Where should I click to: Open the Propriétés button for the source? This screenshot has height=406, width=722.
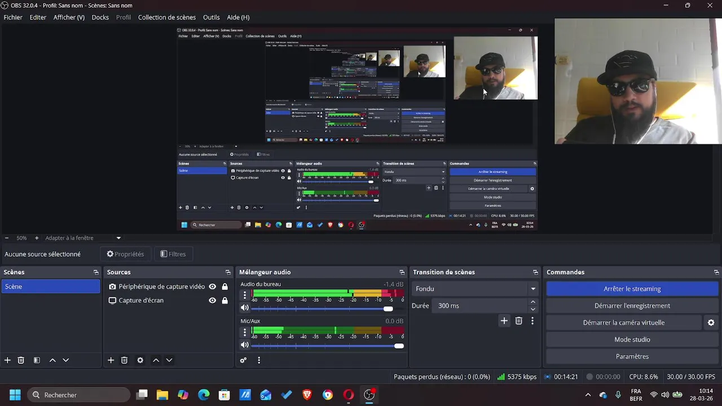pos(125,254)
